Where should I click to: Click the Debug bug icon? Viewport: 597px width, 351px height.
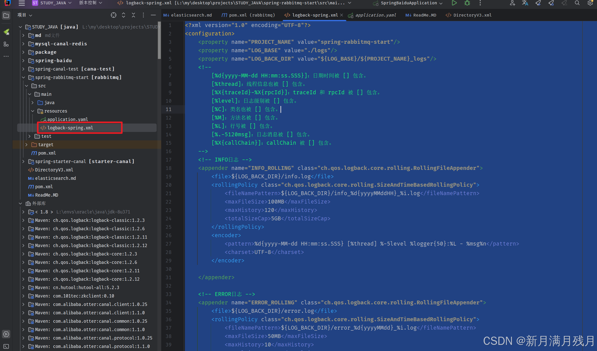pos(467,3)
